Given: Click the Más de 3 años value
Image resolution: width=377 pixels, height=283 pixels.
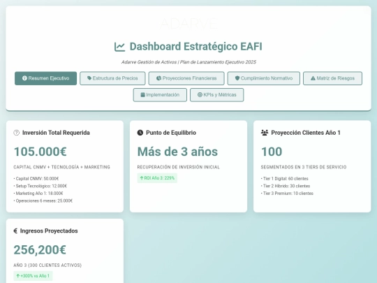Looking at the screenshot, I should point(177,152).
